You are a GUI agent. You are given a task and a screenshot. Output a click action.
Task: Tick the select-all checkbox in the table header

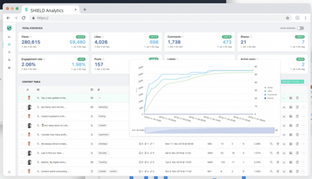click(22, 89)
